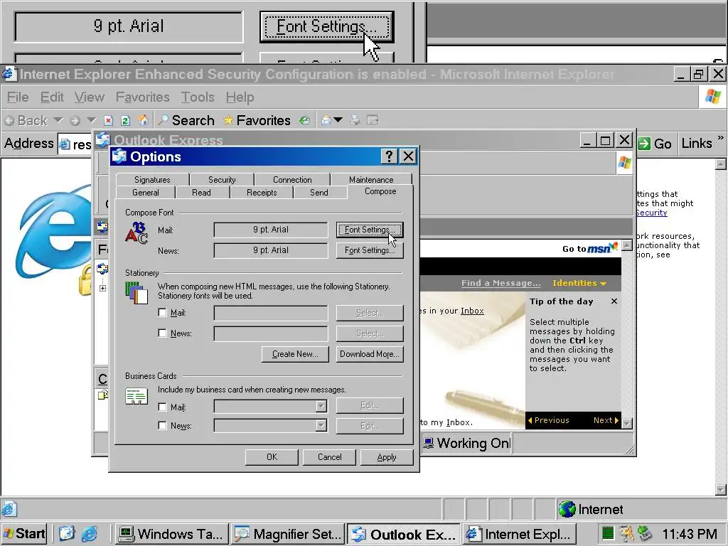Check the Business Cards News checkbox
Image resolution: width=728 pixels, height=546 pixels.
(x=163, y=425)
